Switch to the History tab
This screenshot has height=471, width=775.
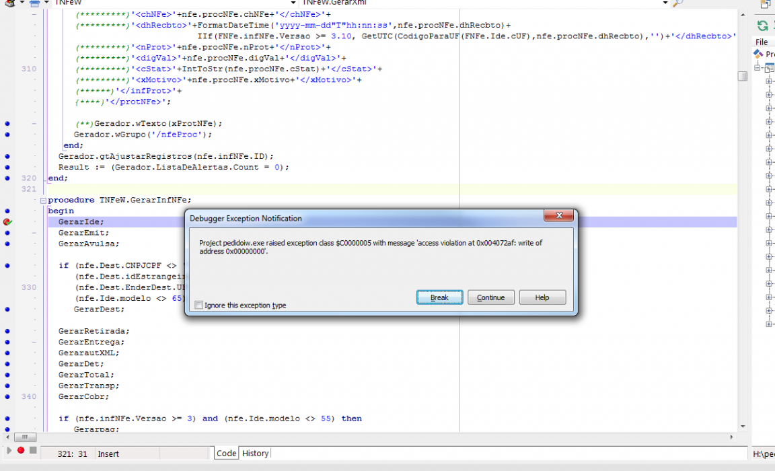[255, 454]
